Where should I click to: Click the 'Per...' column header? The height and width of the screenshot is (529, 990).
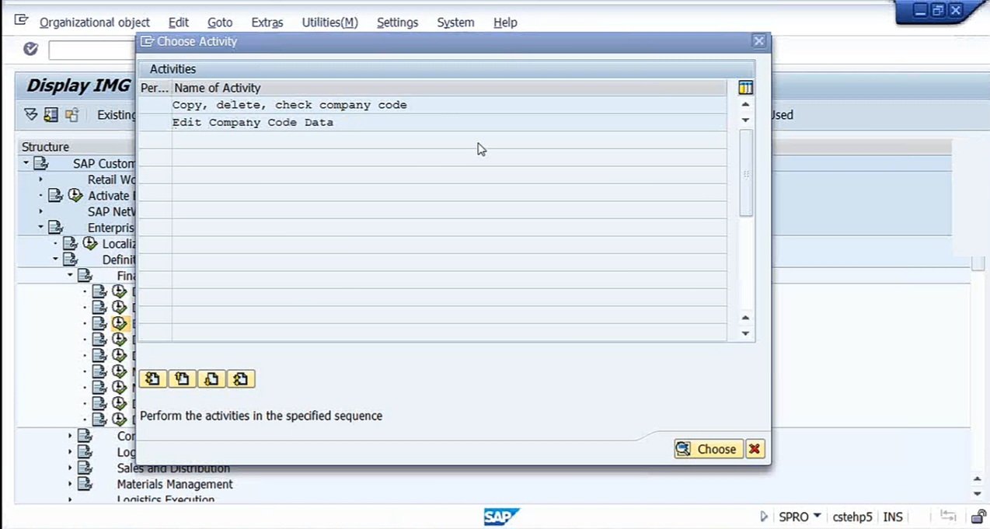[155, 88]
